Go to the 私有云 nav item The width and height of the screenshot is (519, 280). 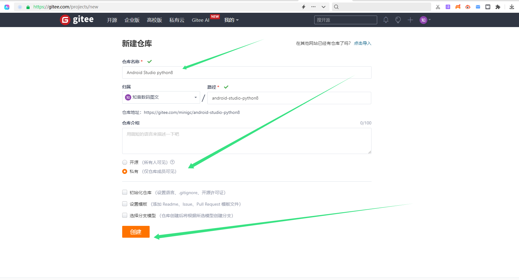177,20
